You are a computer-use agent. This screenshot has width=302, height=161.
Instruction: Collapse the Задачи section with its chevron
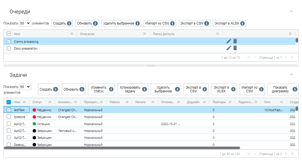(291, 75)
